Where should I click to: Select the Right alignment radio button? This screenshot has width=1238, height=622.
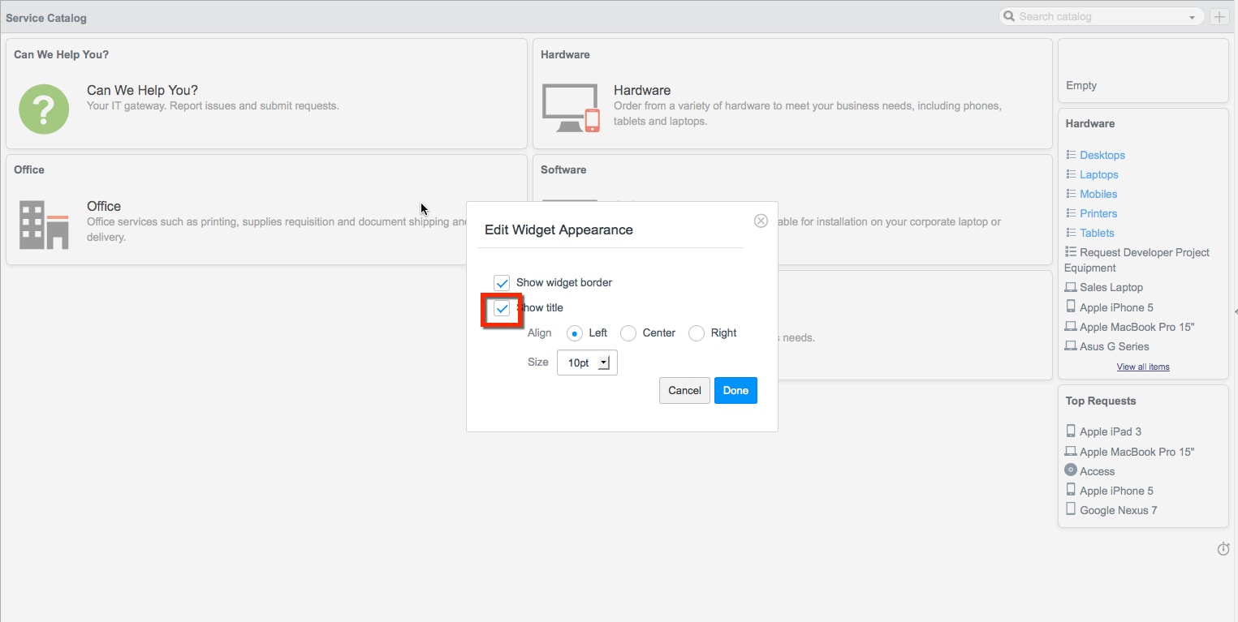click(696, 332)
